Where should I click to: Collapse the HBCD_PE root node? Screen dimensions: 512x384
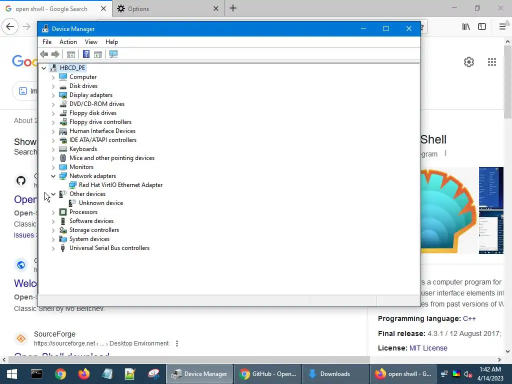[44, 68]
